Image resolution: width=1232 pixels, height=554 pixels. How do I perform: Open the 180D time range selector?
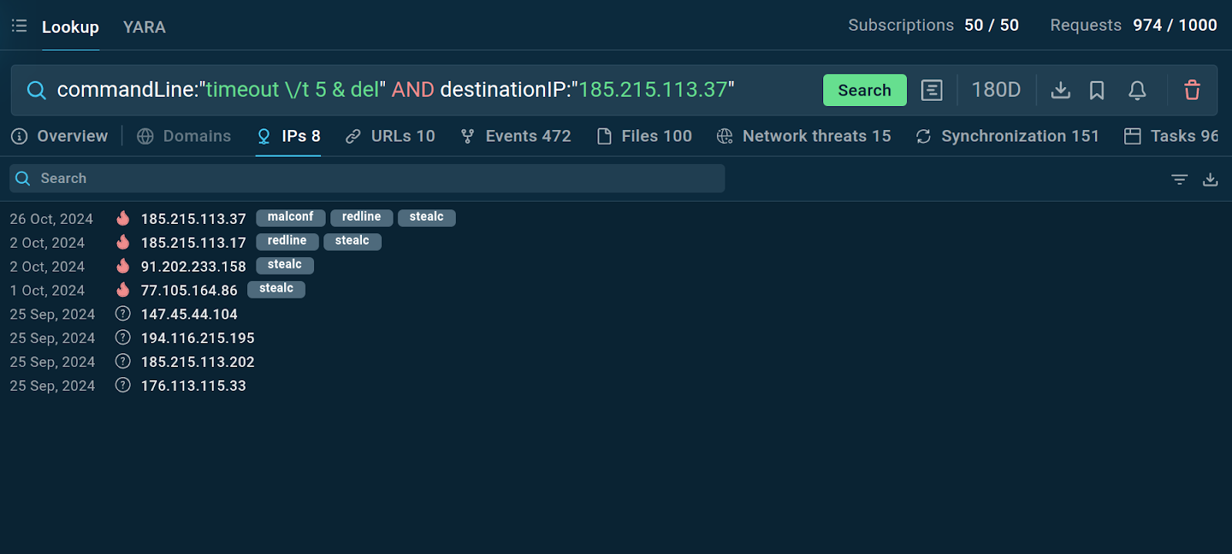click(x=996, y=90)
